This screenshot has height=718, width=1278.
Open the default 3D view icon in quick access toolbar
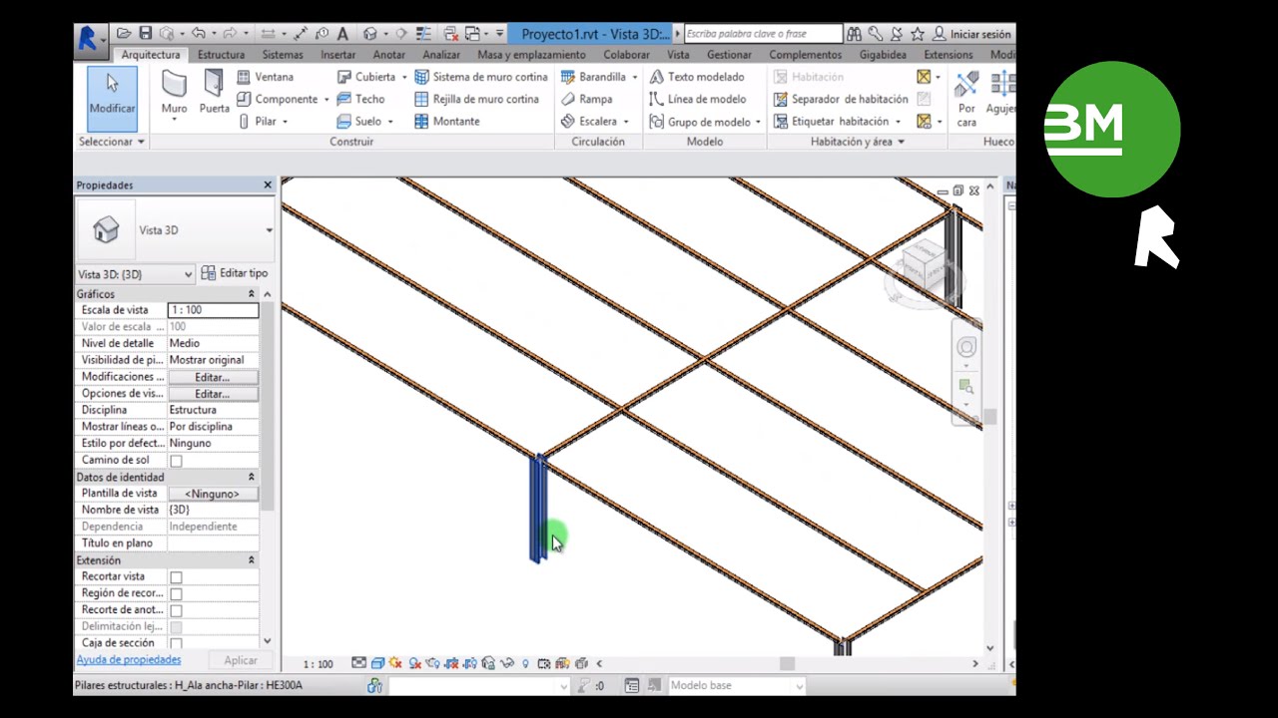point(370,34)
